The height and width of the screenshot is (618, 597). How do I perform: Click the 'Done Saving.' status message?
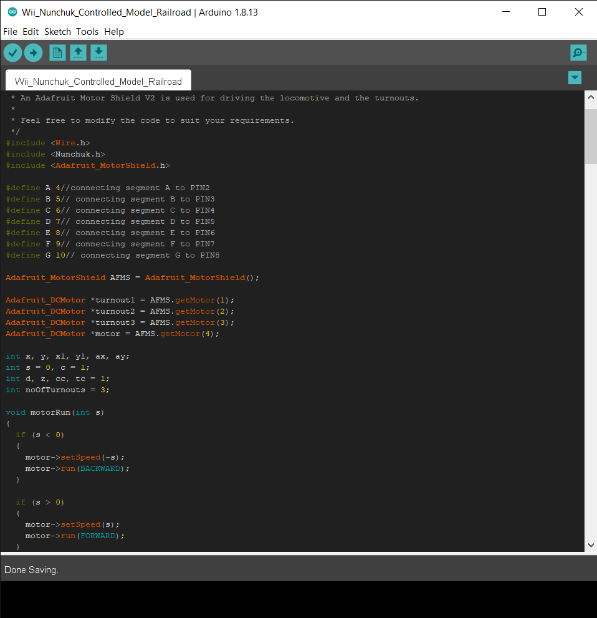(x=31, y=570)
